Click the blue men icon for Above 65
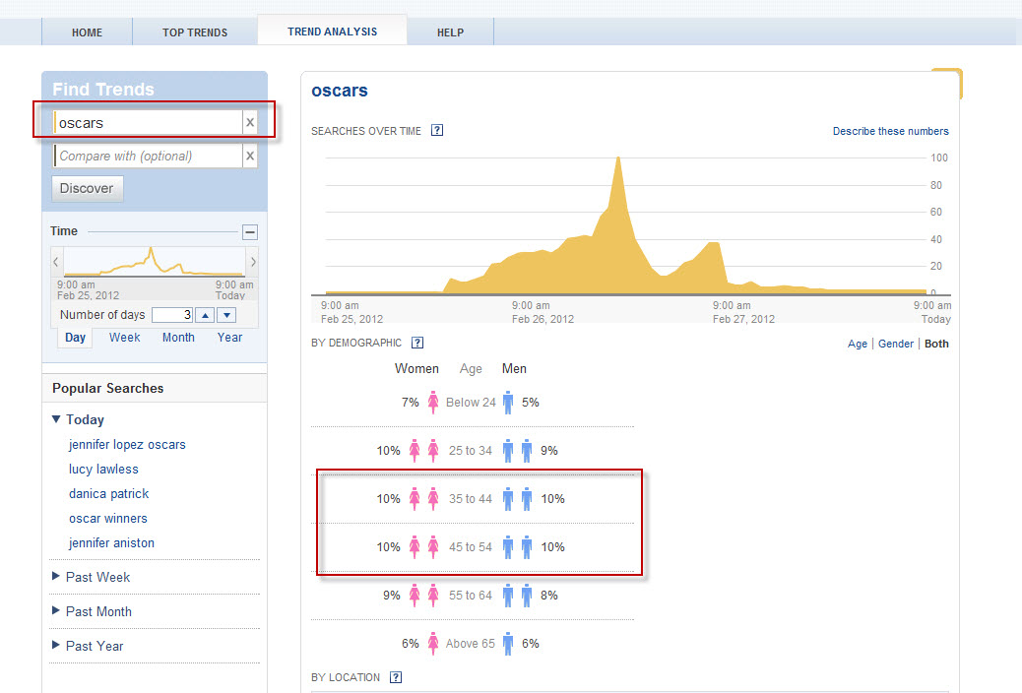The width and height of the screenshot is (1022, 693). [x=508, y=644]
